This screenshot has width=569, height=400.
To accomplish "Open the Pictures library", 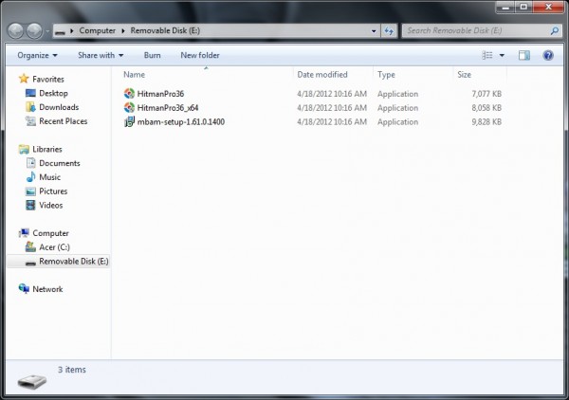I will [53, 191].
